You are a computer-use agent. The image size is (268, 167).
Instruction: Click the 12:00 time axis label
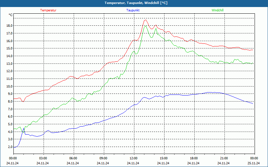click(134, 158)
